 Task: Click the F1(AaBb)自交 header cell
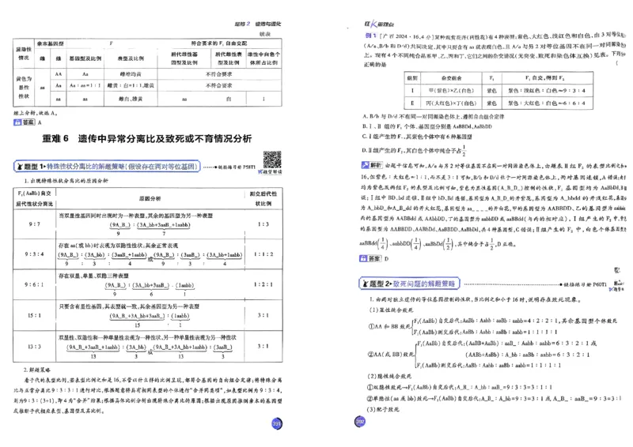tap(35, 199)
